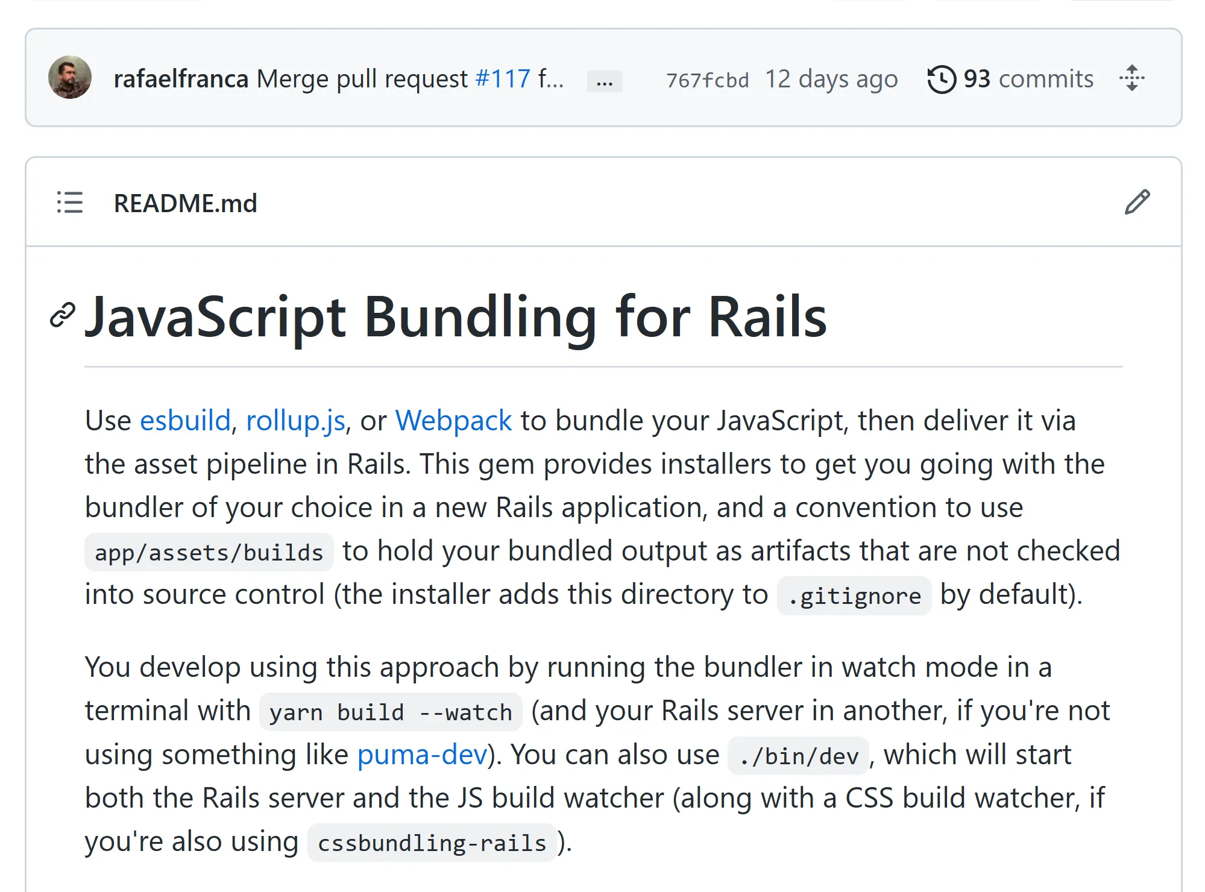
Task: Switch to the README.md section header
Action: click(185, 203)
